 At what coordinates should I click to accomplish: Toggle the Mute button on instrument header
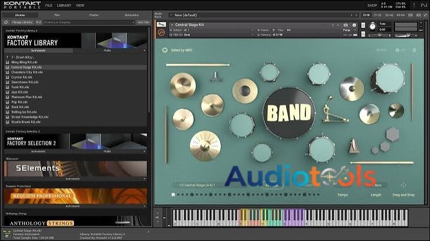(x=363, y=34)
